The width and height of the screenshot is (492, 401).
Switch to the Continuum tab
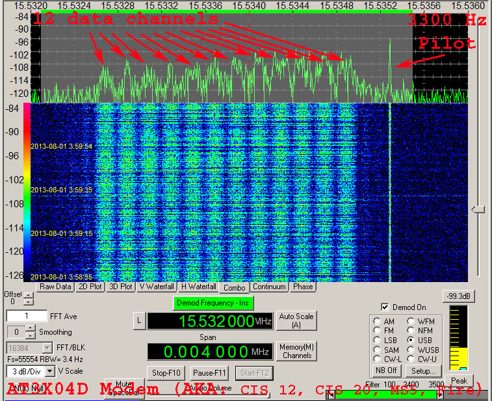pos(269,287)
